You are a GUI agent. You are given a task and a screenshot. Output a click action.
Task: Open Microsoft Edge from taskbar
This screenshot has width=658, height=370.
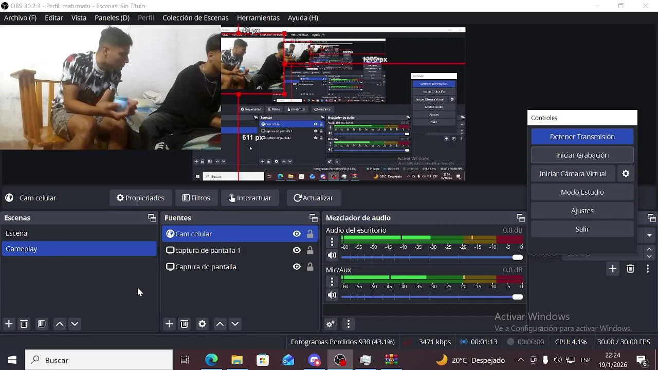pos(211,360)
